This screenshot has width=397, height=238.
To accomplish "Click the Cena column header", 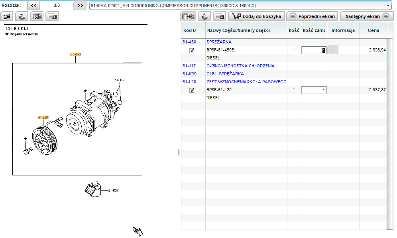I will pos(373,31).
